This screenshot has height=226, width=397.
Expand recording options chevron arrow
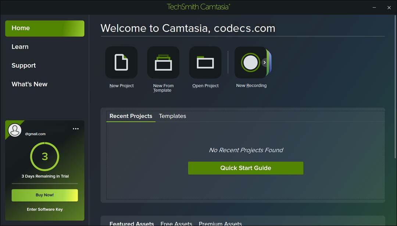[x=265, y=62]
